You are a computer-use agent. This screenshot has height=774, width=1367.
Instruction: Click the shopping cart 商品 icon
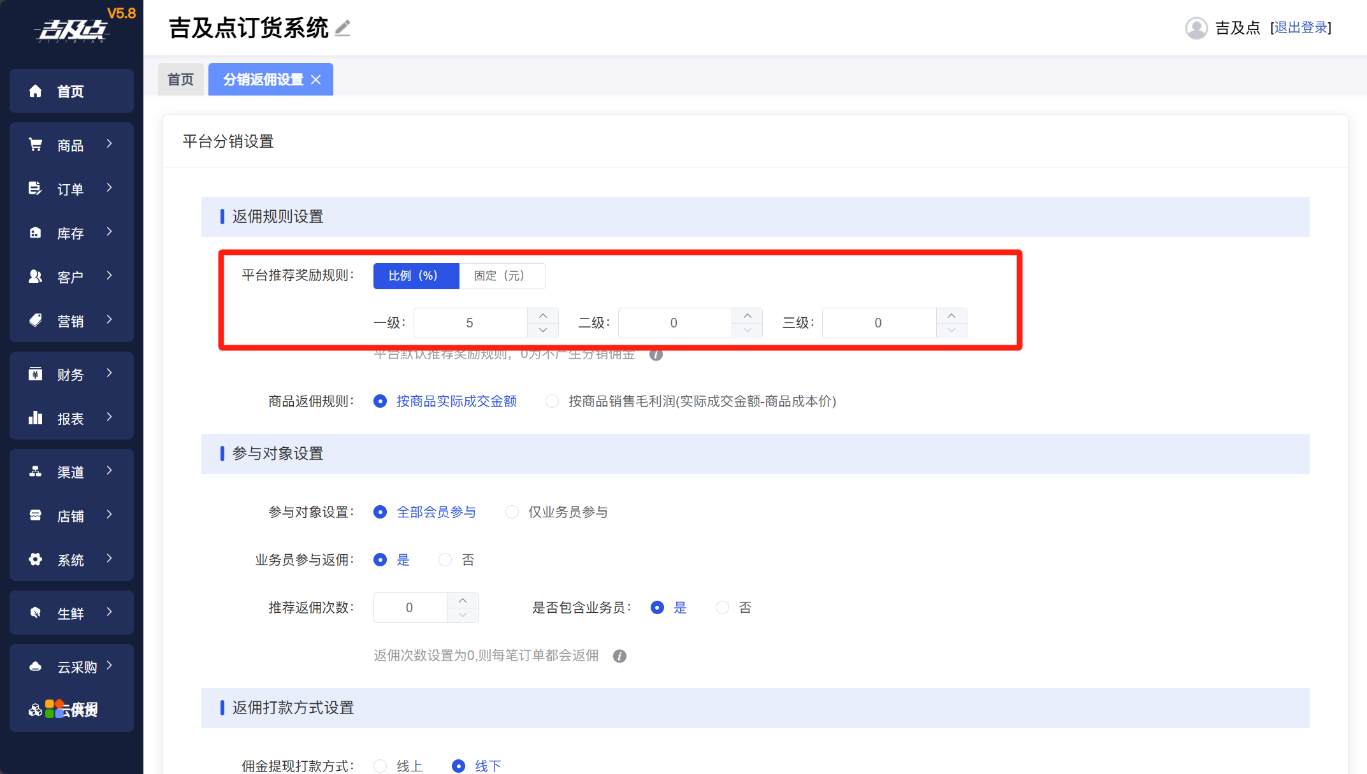point(36,145)
